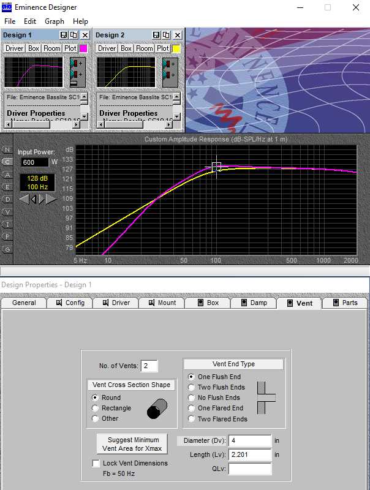
Task: Click the Design 1 speaker configuration icon
Action: point(77,72)
